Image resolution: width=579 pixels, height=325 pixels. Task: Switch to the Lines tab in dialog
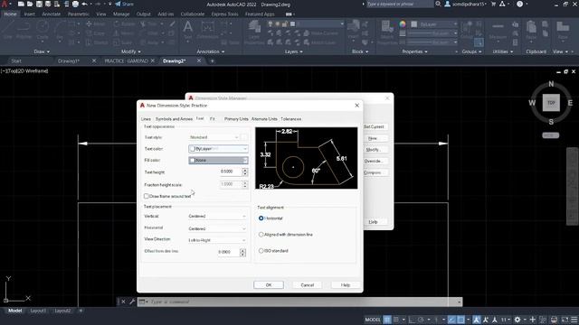(146, 119)
